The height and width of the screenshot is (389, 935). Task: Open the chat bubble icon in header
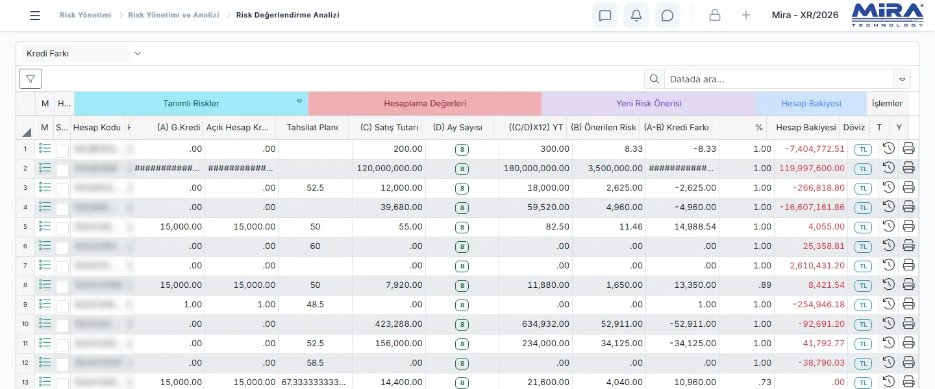point(667,16)
